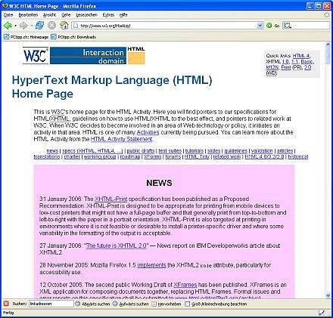Screen dimensions: 333x318
Task: Reload the page with the Refresh icon
Action: [39, 26]
